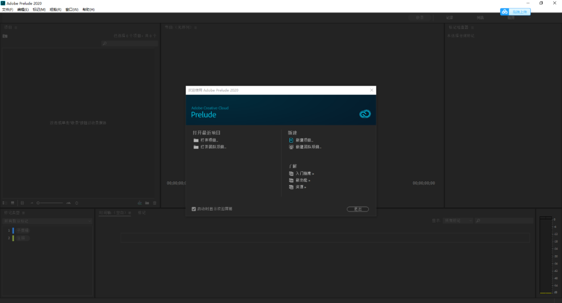Viewport: 562px width, 303px height.
Task: Click the 退出 exit button in dialog
Action: coord(357,209)
